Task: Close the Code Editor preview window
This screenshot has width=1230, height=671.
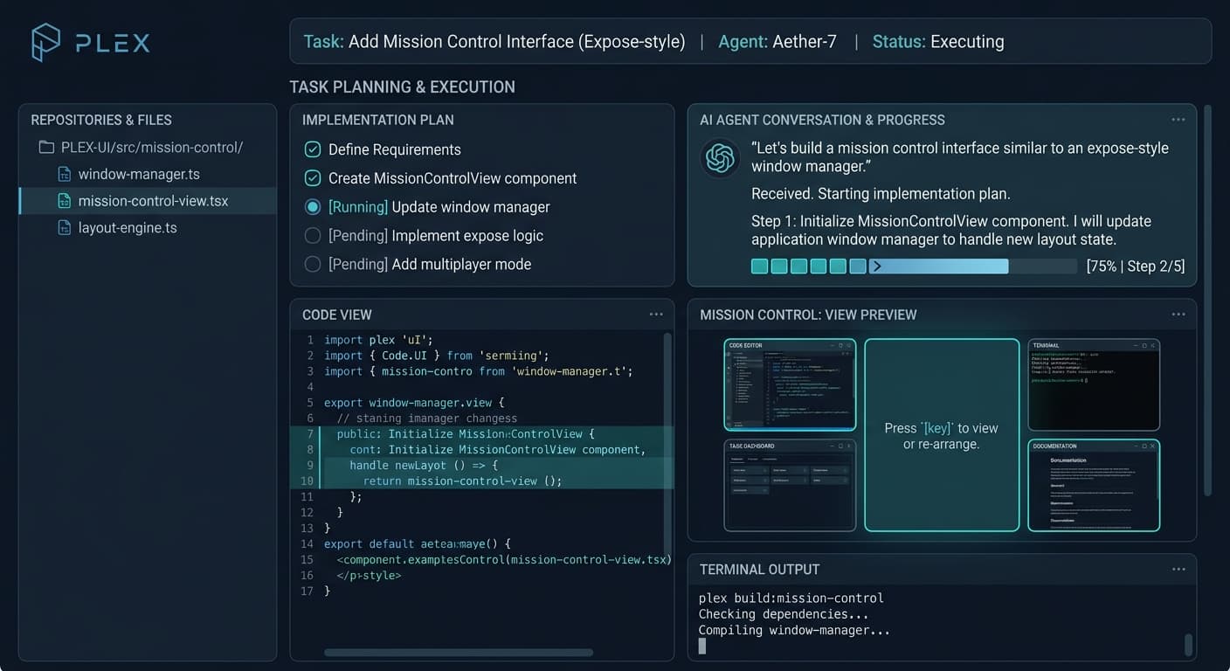Action: [849, 346]
